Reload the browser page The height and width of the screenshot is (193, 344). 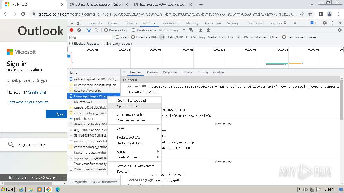coord(23,14)
